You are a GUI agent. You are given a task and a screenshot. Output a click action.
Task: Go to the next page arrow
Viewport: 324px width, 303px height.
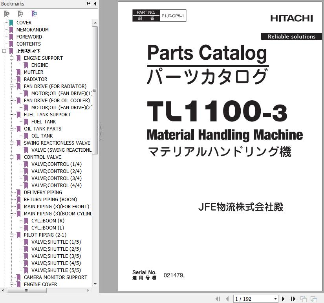point(283,299)
